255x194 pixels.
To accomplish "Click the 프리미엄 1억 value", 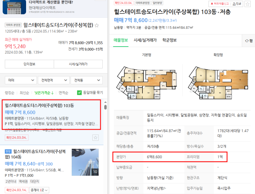I will coord(220,157).
